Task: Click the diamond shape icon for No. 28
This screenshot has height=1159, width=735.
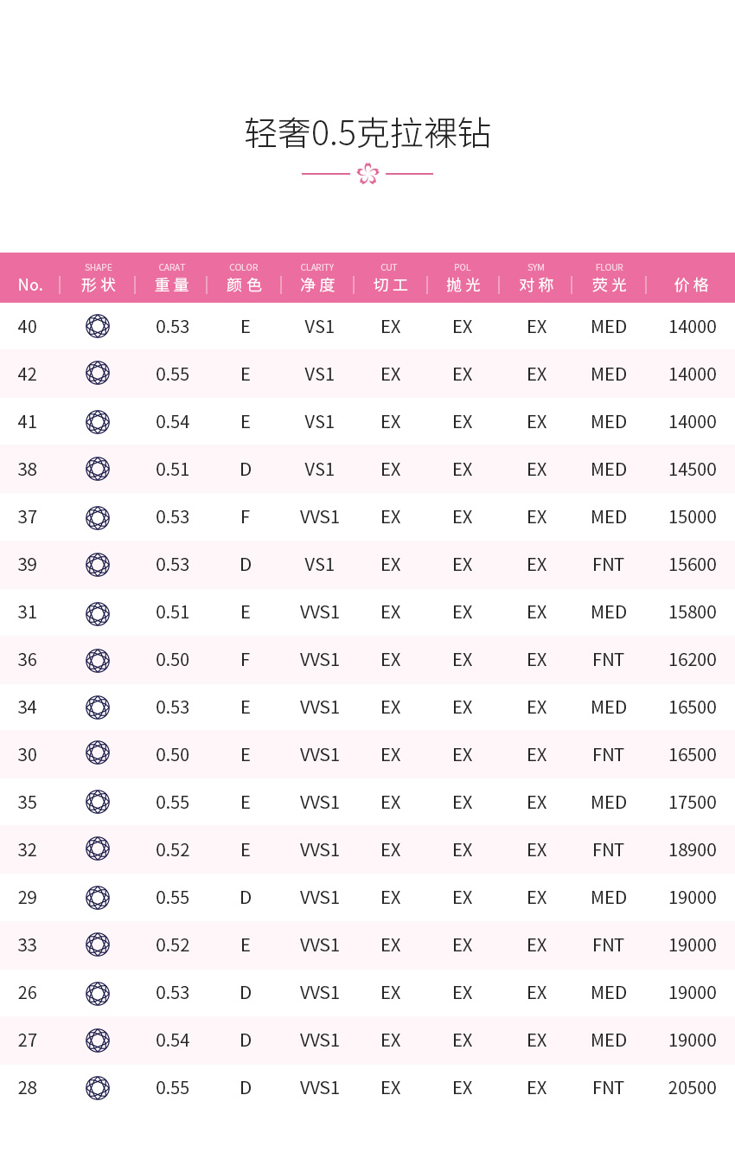Action: 98,1088
